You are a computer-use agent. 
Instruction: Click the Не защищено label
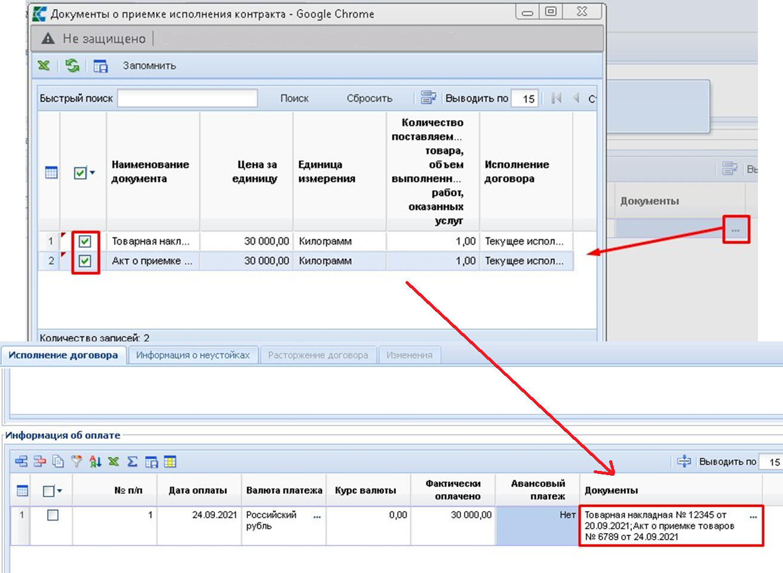(104, 39)
